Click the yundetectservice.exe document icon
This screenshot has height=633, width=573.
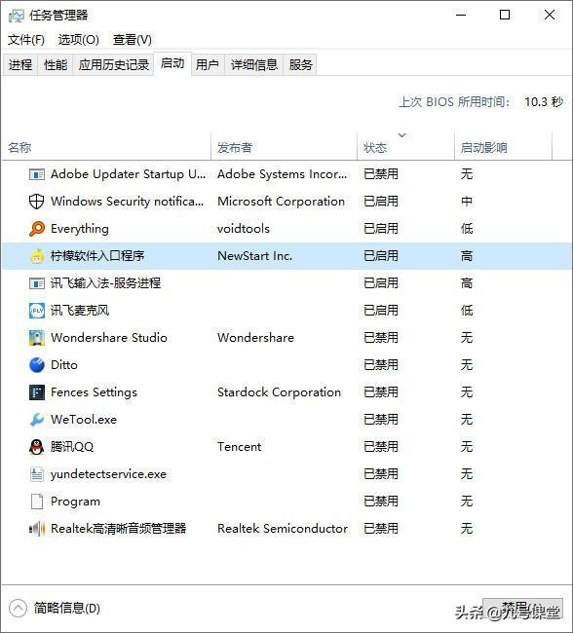[x=37, y=474]
